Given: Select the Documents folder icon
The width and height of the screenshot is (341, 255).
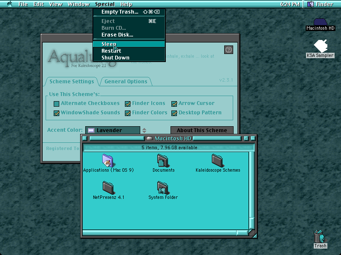Looking at the screenshot, I should [x=163, y=160].
